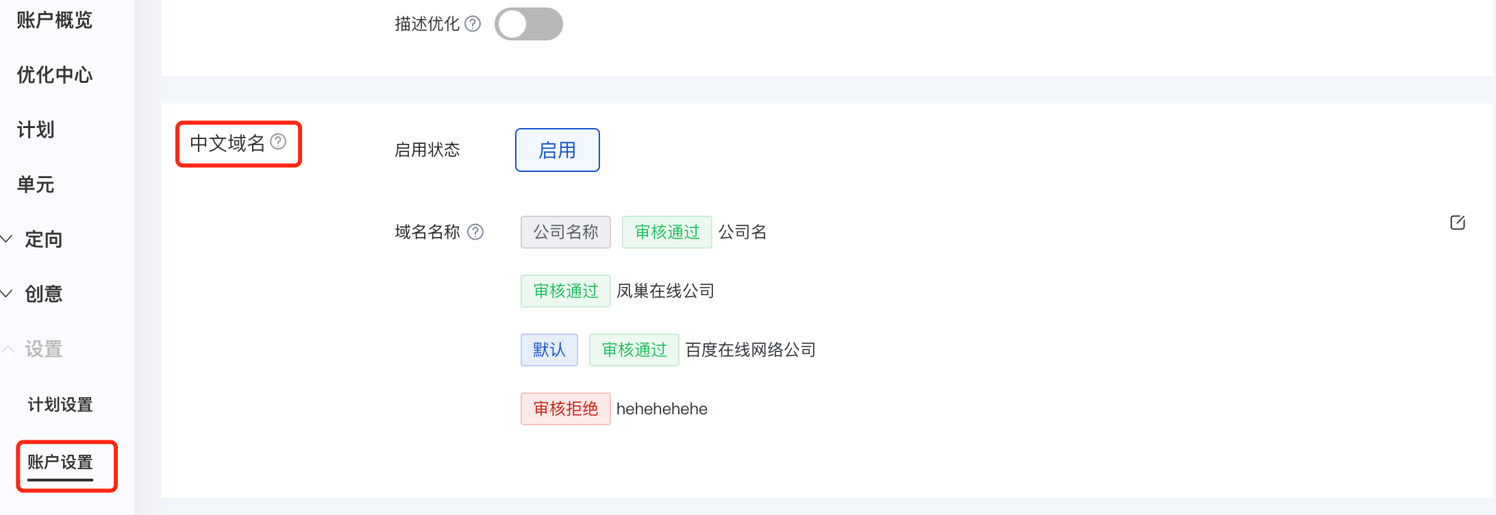Viewport: 1496px width, 515px height.
Task: Select the 账户设置 tab
Action: pyautogui.click(x=60, y=462)
